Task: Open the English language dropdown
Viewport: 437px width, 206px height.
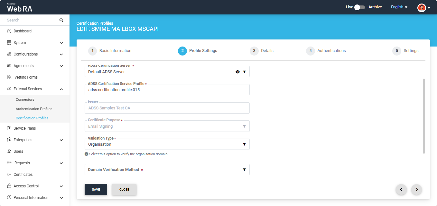Action: (399, 7)
